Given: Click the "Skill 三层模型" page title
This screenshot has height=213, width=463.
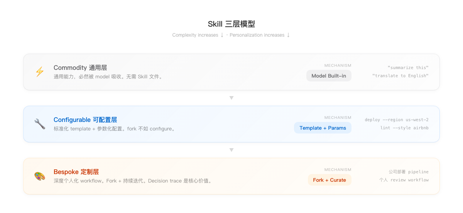Looking at the screenshot, I should click(231, 24).
